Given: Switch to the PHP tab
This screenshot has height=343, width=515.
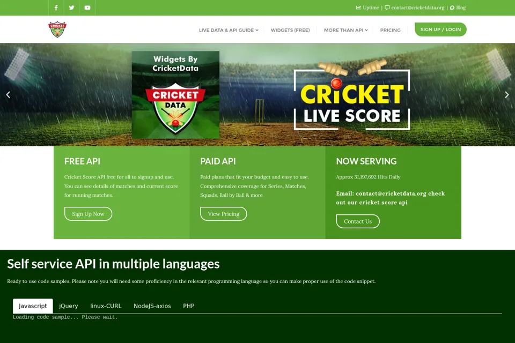Looking at the screenshot, I should click(x=188, y=306).
